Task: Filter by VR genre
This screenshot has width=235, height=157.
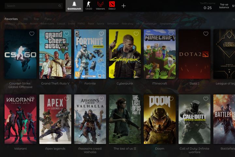Action: pyautogui.click(x=138, y=24)
